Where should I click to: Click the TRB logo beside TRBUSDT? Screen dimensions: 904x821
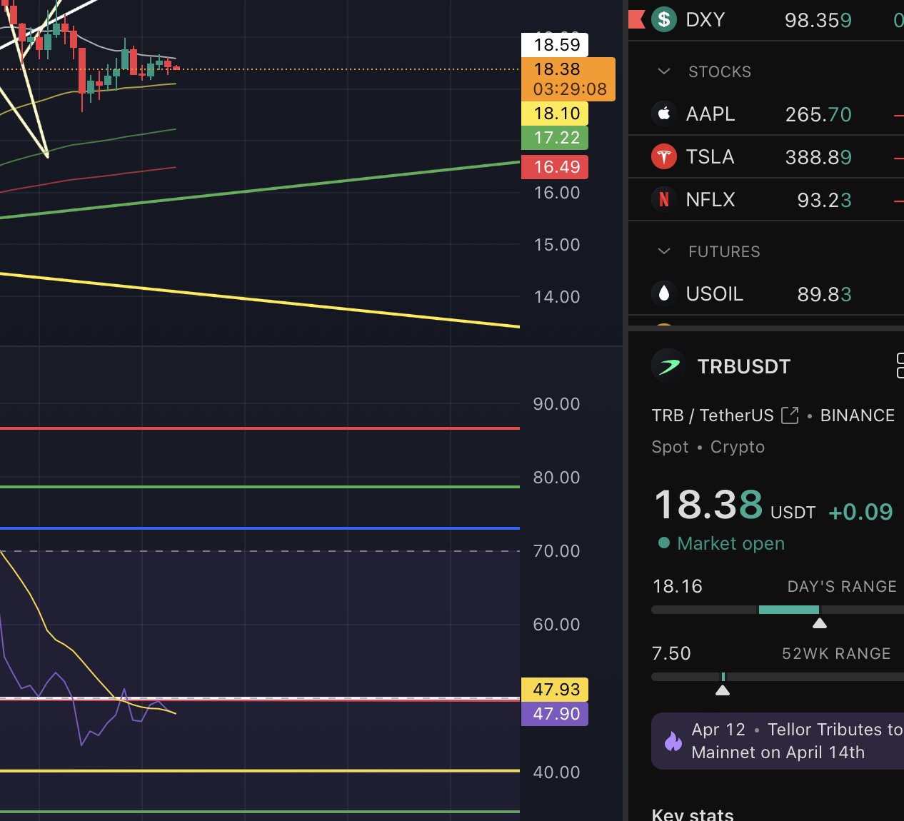pos(669,366)
